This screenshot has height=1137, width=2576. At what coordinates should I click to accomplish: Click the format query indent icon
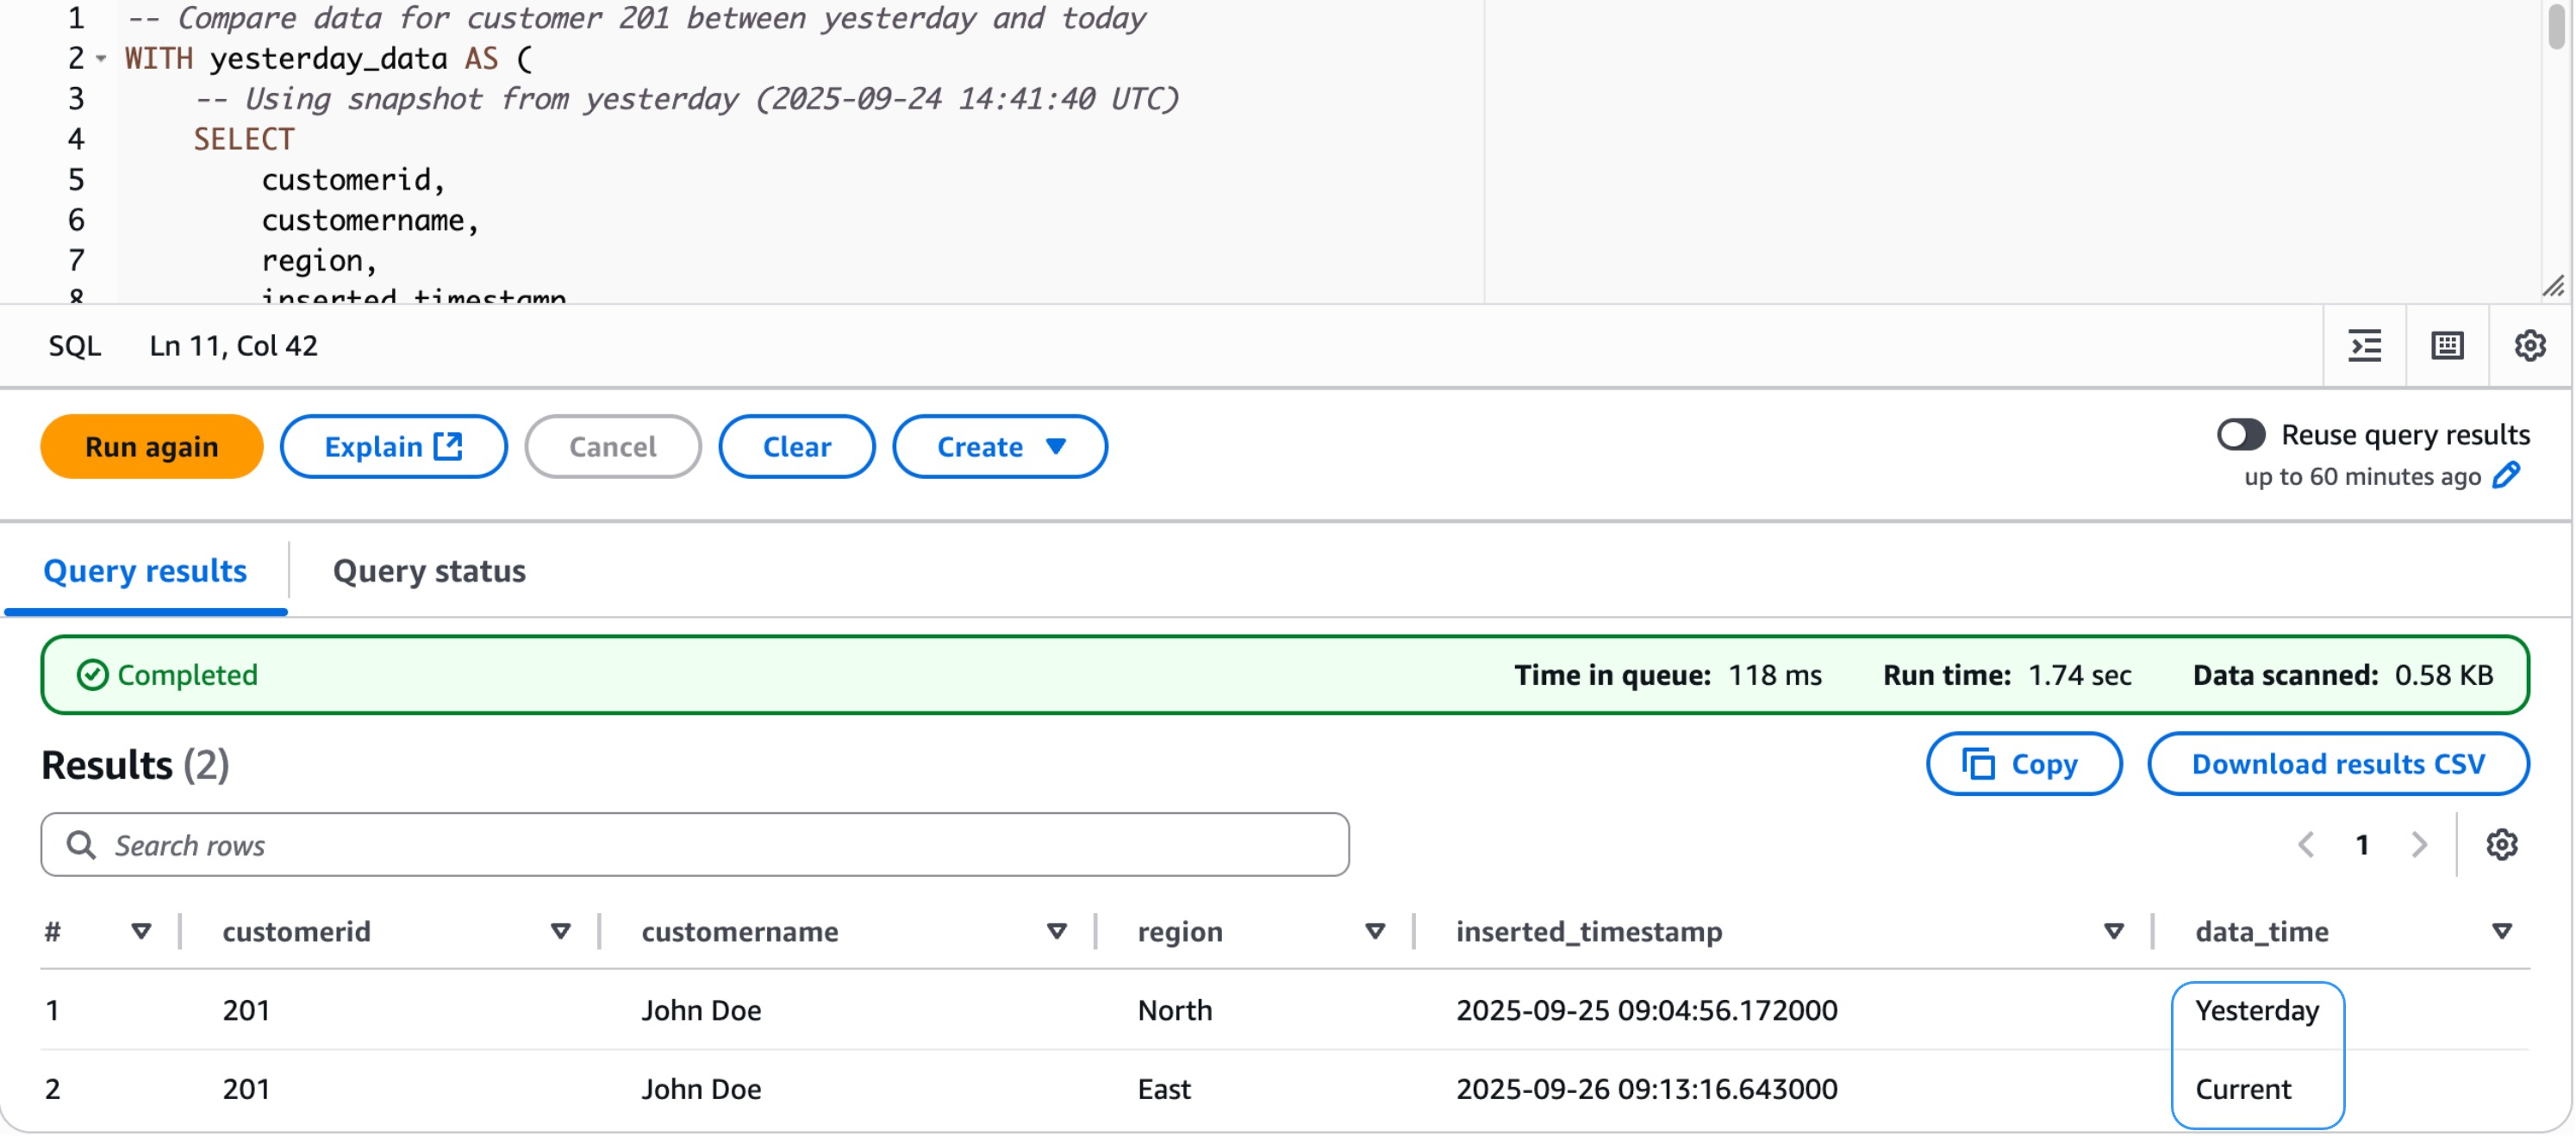click(2363, 345)
